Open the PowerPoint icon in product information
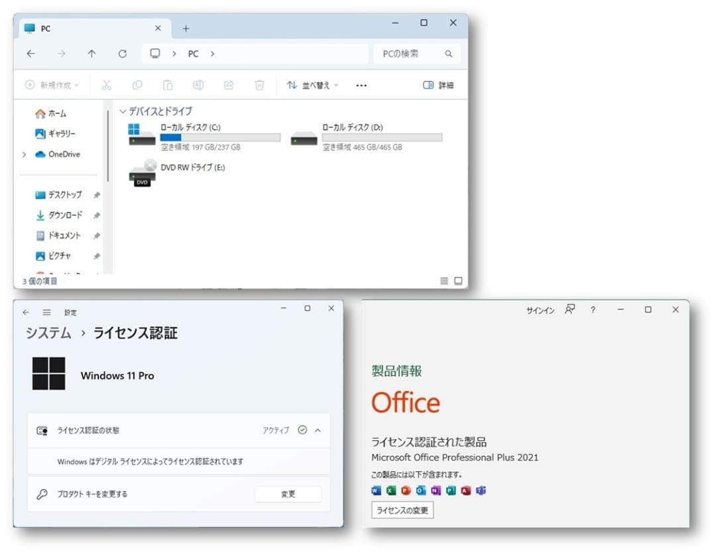 pyautogui.click(x=406, y=490)
